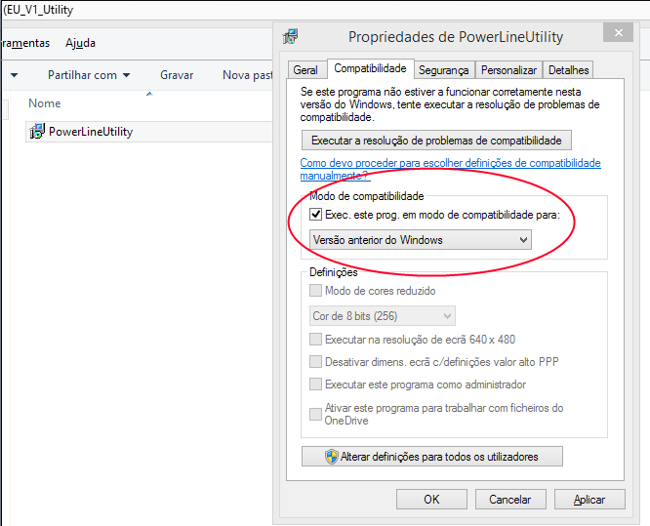This screenshot has height=526, width=650.
Task: Select the Compatibilidade tab
Action: [x=370, y=68]
